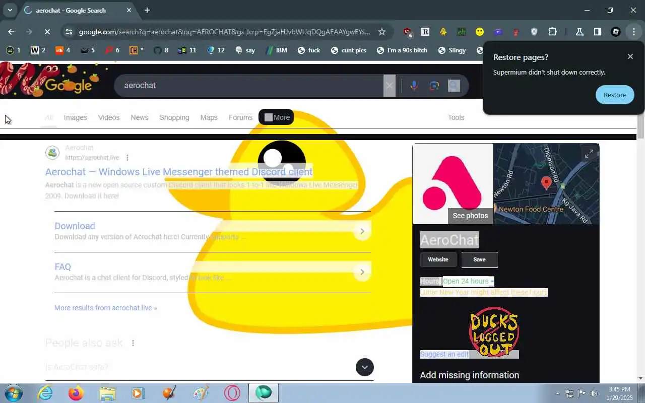Image resolution: width=645 pixels, height=403 pixels.
Task: Open options dots beside aerochat.live result
Action: tap(127, 158)
